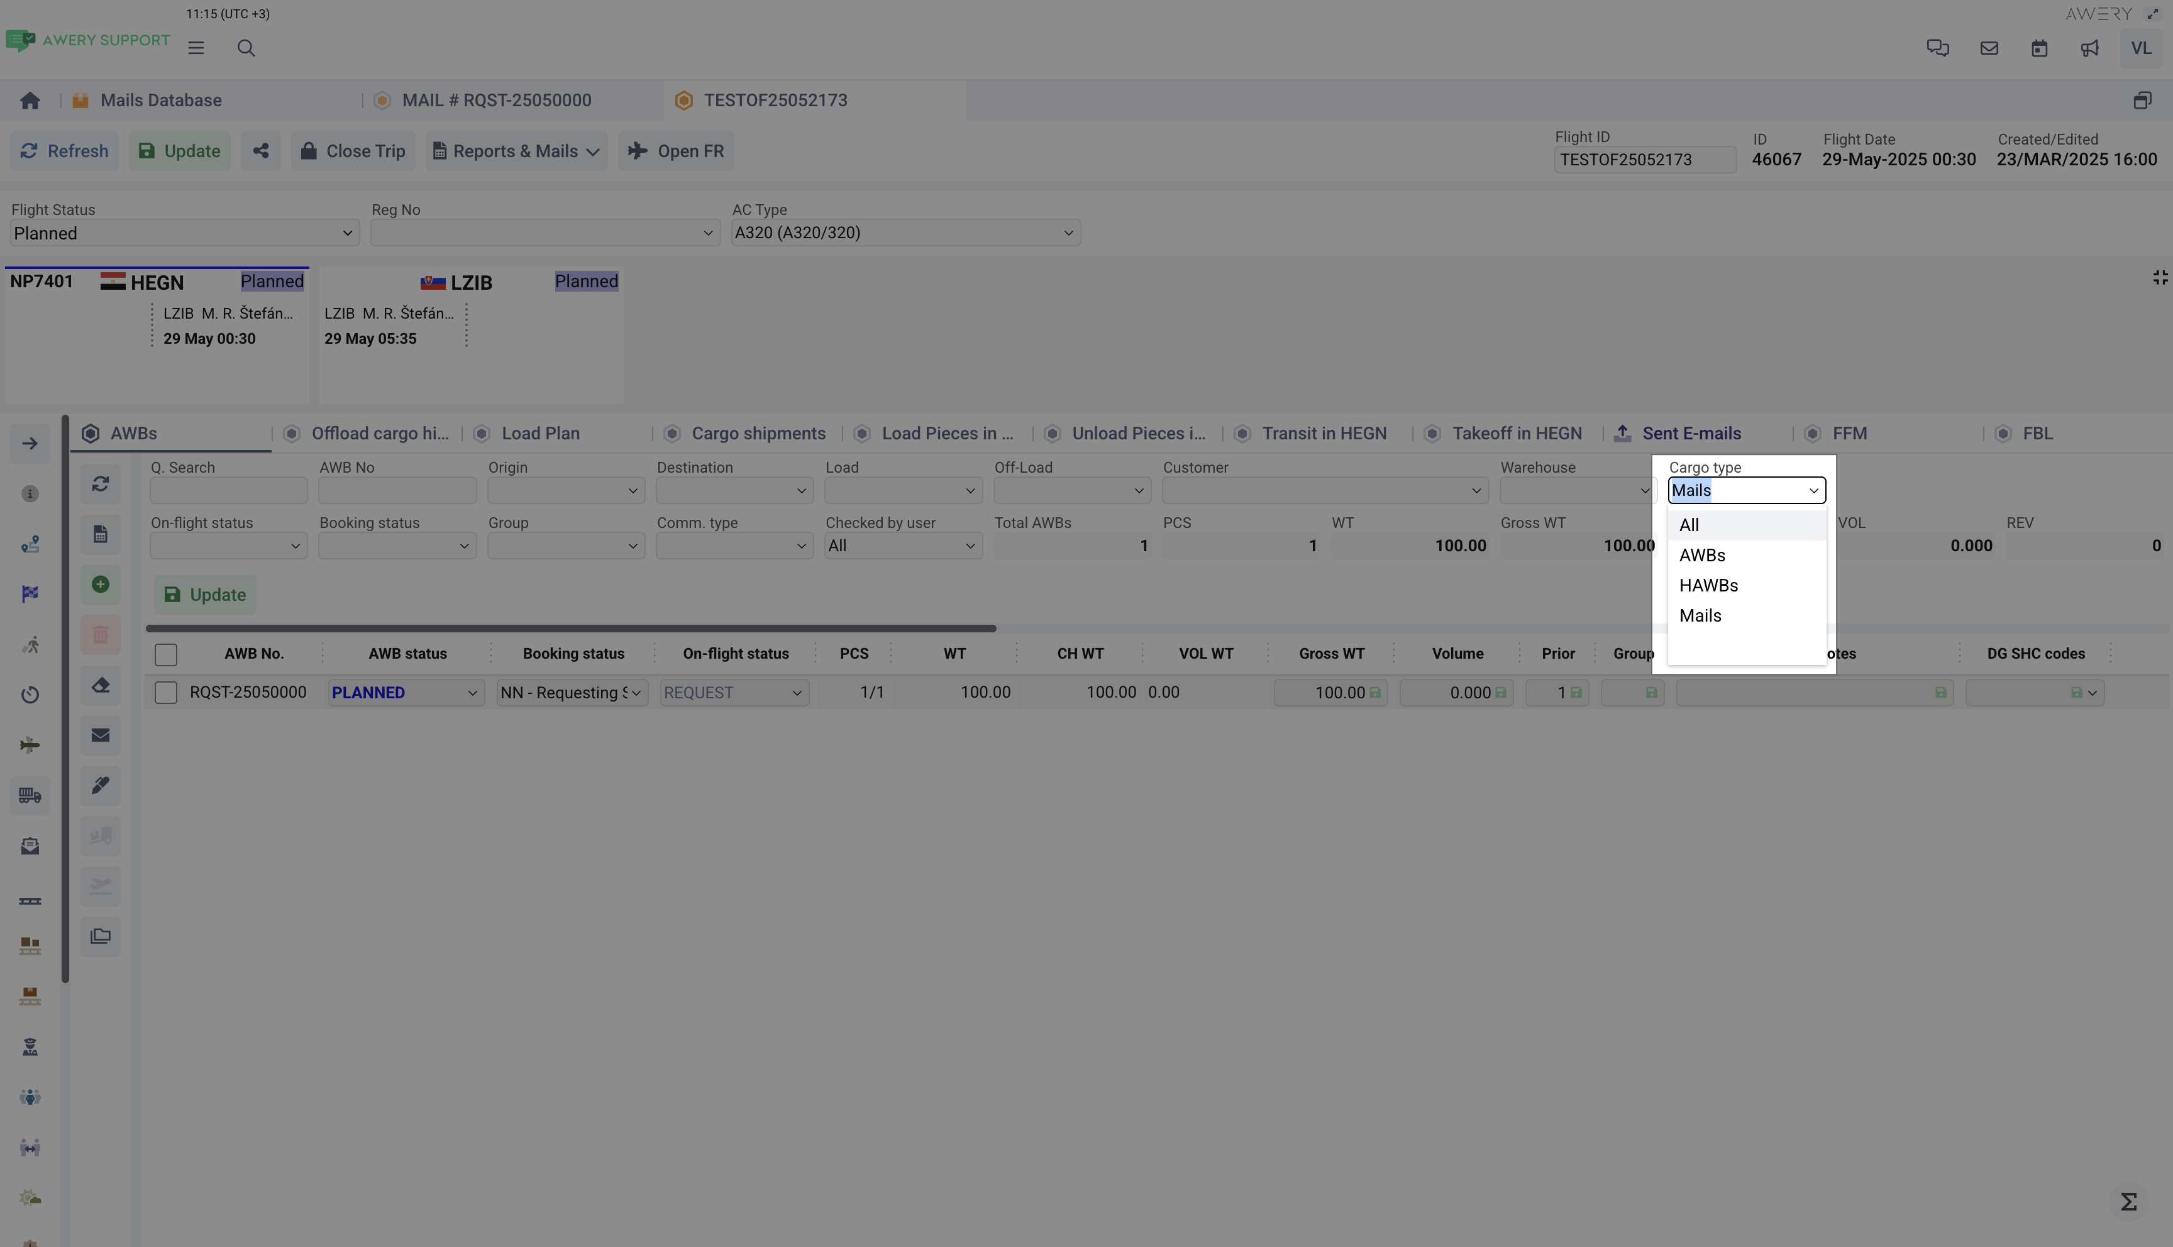
Task: Click the announcements megaphone icon
Action: pyautogui.click(x=2090, y=49)
